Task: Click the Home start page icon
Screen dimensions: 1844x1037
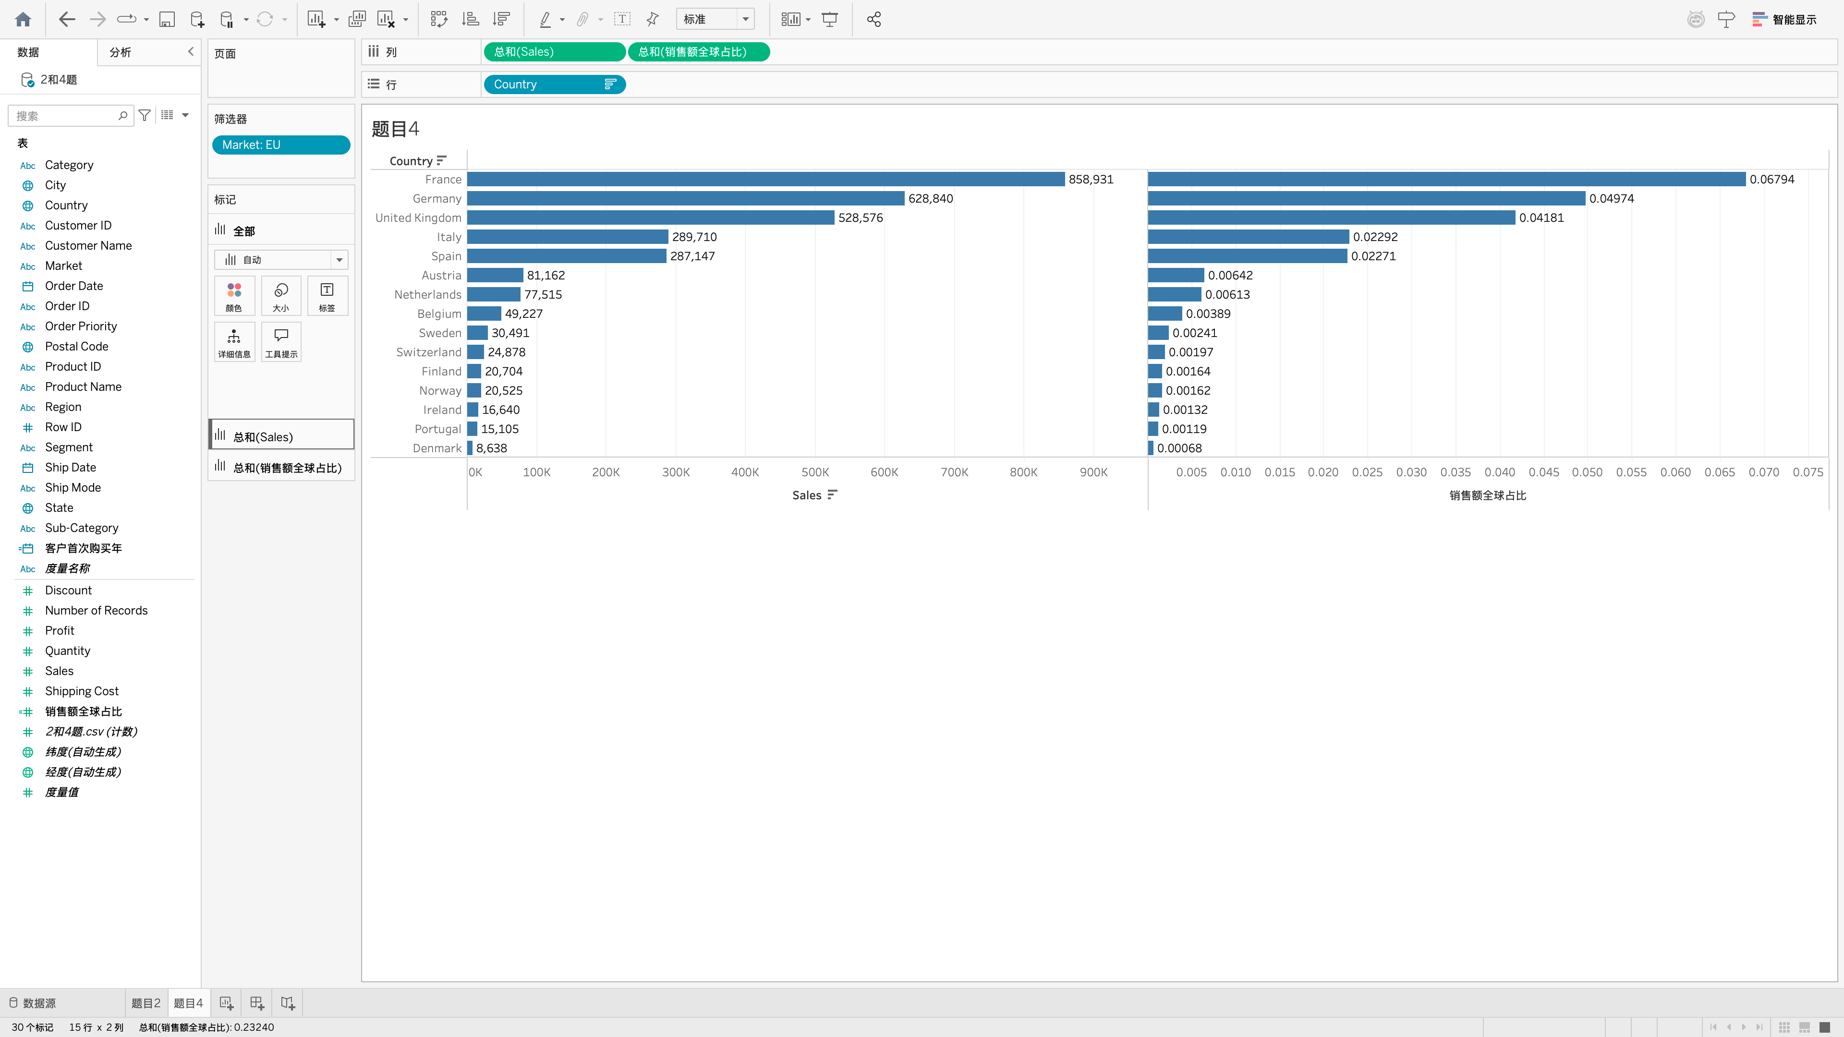Action: [23, 19]
